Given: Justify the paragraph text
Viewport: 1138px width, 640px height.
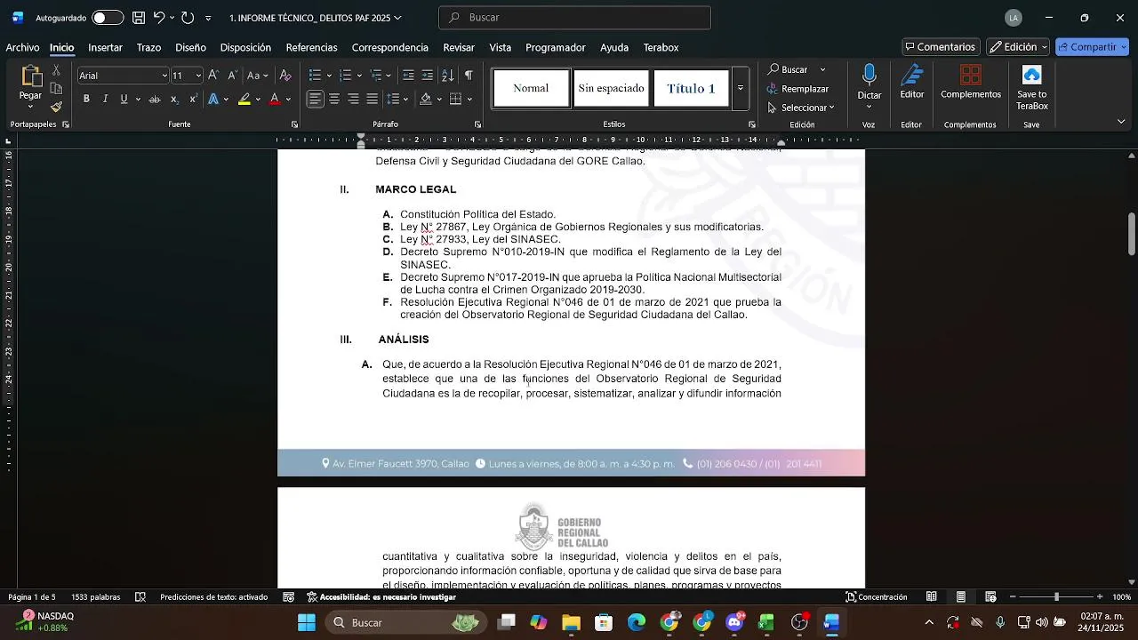Looking at the screenshot, I should [x=372, y=99].
